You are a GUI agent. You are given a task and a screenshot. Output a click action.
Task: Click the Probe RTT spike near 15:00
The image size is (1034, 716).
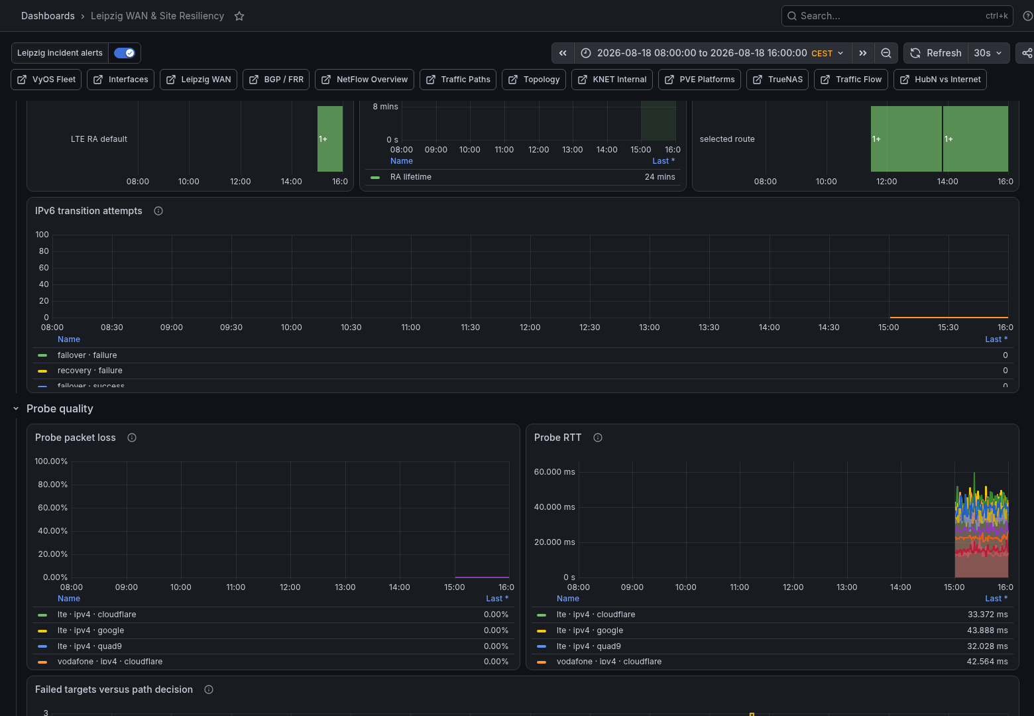974,475
